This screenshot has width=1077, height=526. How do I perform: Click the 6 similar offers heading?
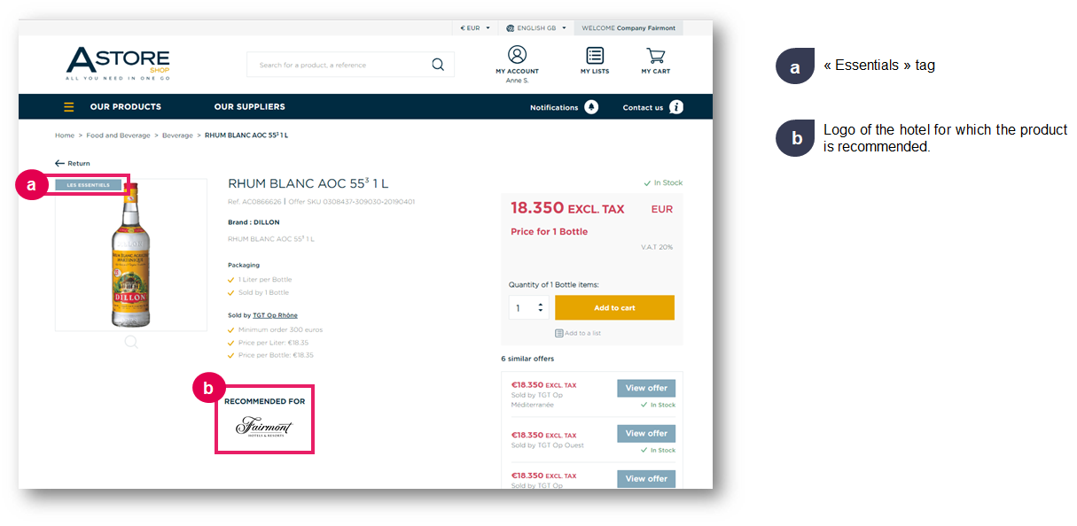click(x=528, y=359)
